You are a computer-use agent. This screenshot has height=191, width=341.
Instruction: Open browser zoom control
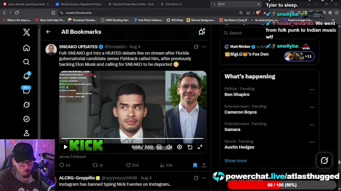[241, 13]
